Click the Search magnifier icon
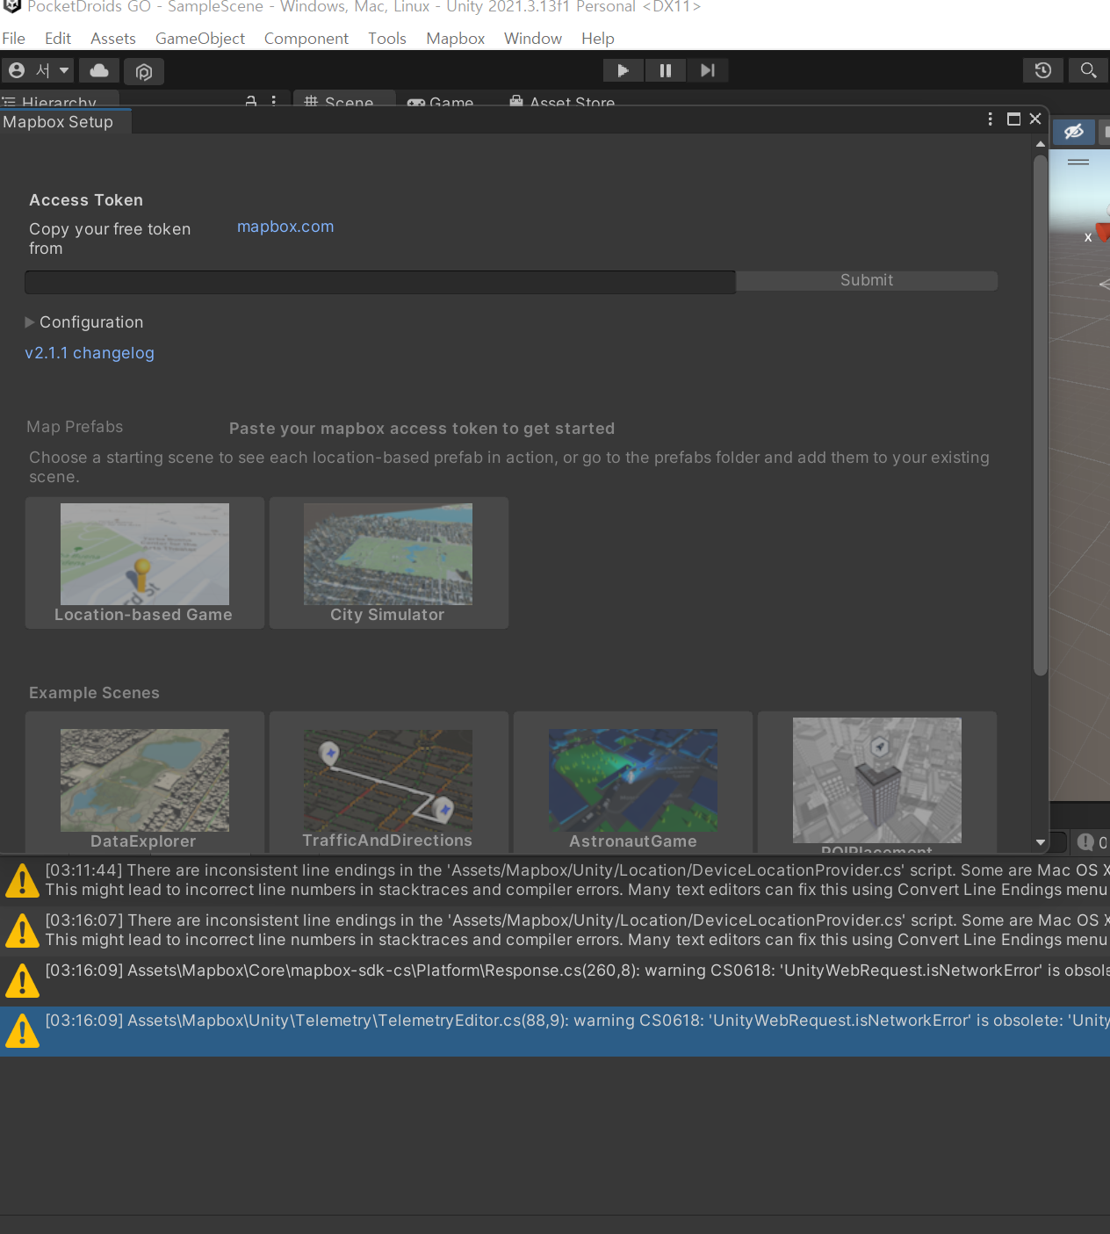Image resolution: width=1110 pixels, height=1234 pixels. pyautogui.click(x=1088, y=70)
